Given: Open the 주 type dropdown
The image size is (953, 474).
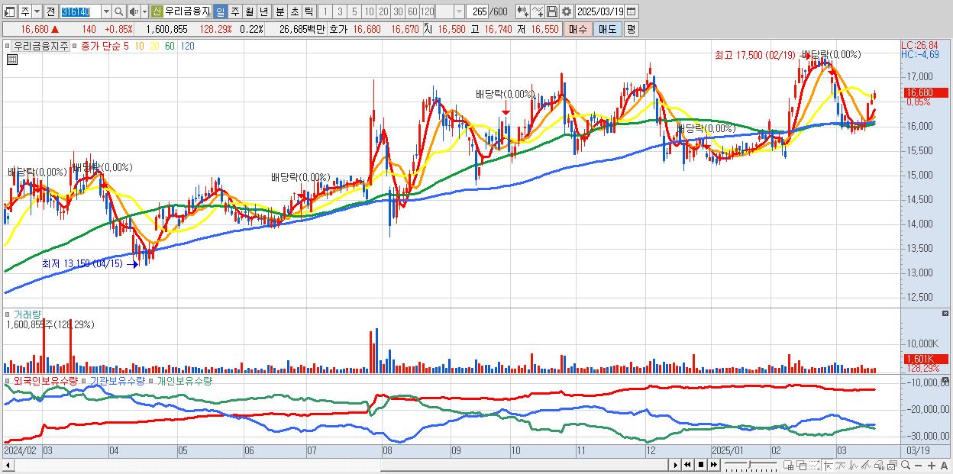Looking at the screenshot, I should point(37,11).
